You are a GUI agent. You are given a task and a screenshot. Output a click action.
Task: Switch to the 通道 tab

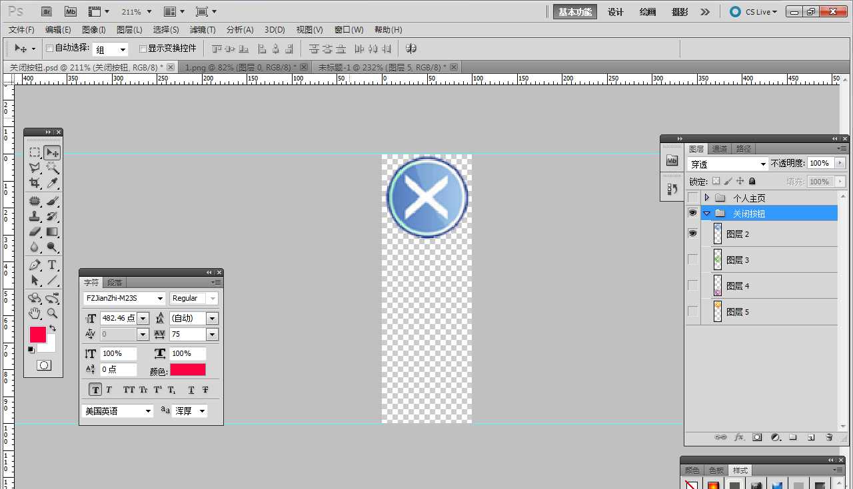(x=720, y=149)
